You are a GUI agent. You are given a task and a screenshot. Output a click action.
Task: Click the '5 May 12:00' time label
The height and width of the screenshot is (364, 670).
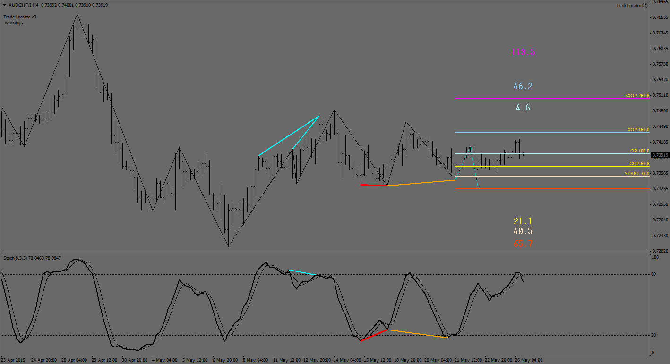click(x=195, y=360)
